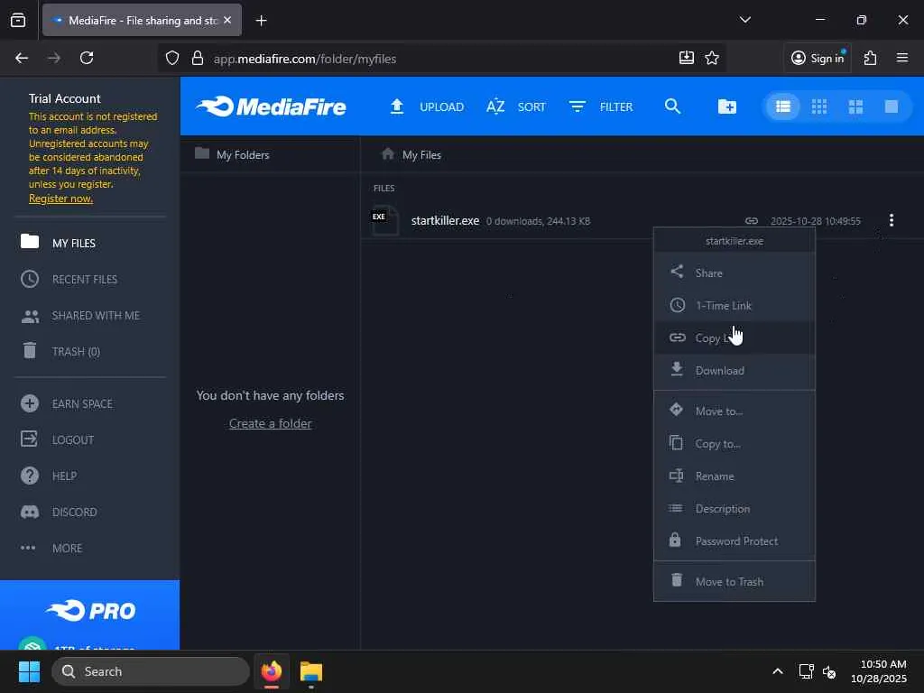Click the startkiller.exe file name
The image size is (924, 693).
[445, 220]
